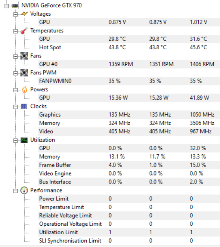This screenshot has width=220, height=247.
Task: Click the Fans PWM fan icon
Action: 24,72
